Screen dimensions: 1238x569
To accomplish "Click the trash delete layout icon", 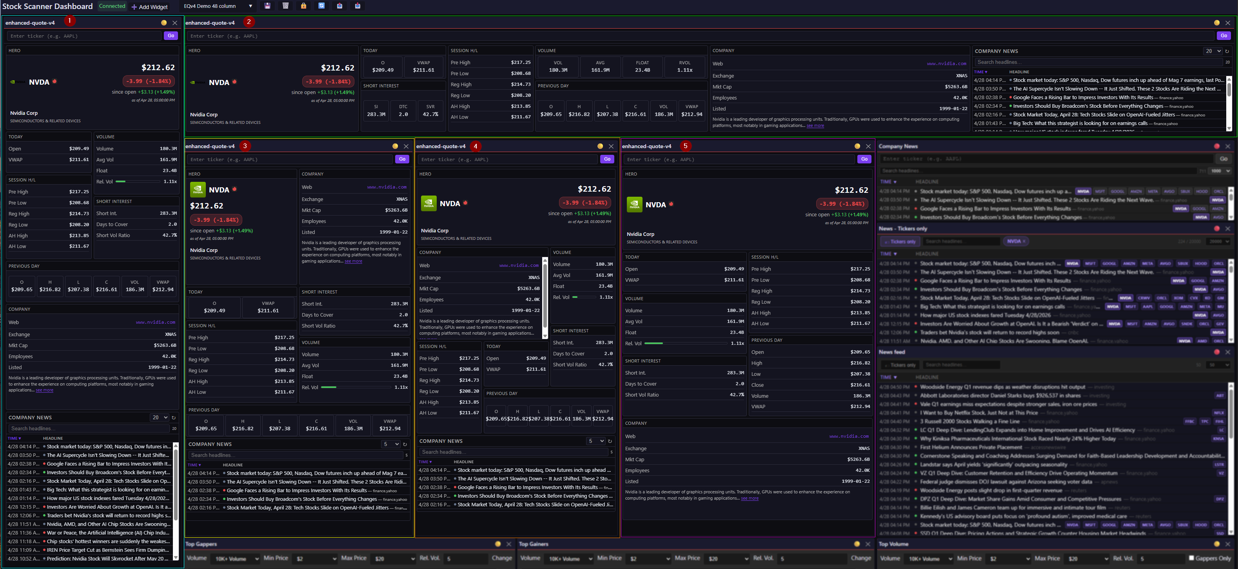I will click(285, 6).
